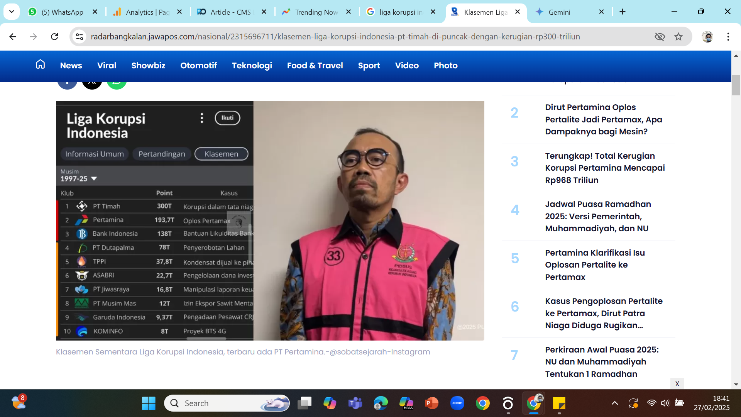Open the Showbiz section
This screenshot has height=417, width=741.
(148, 66)
